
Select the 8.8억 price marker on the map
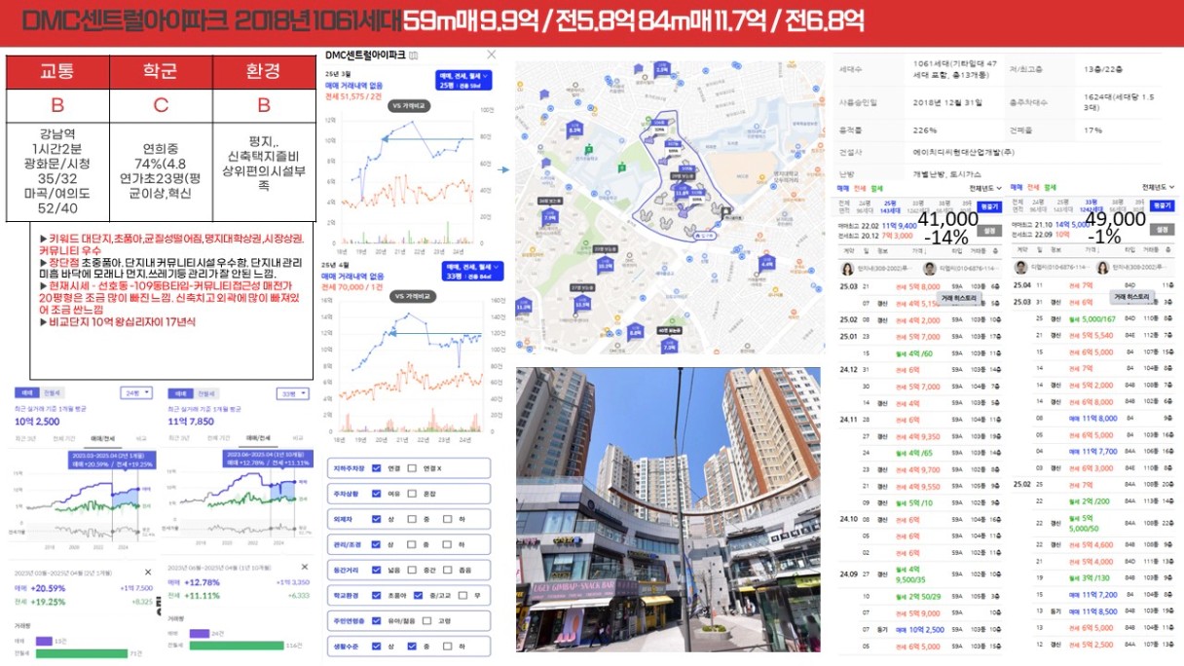(636, 332)
